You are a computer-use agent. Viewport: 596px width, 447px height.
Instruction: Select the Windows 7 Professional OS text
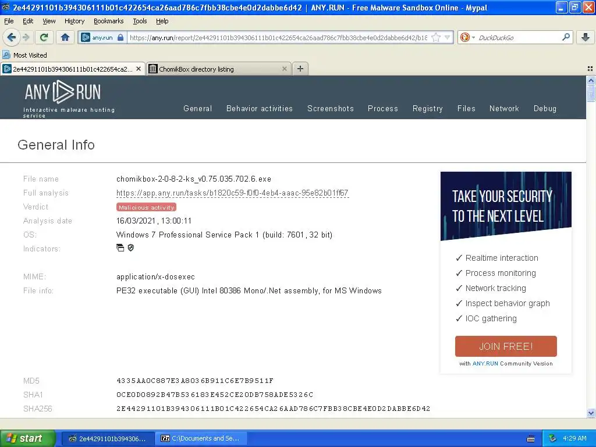coord(224,235)
